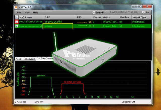161x110 pixels.
Task: Select MAC address 00:25:86:DC:14:98 cell
Action: [31, 22]
